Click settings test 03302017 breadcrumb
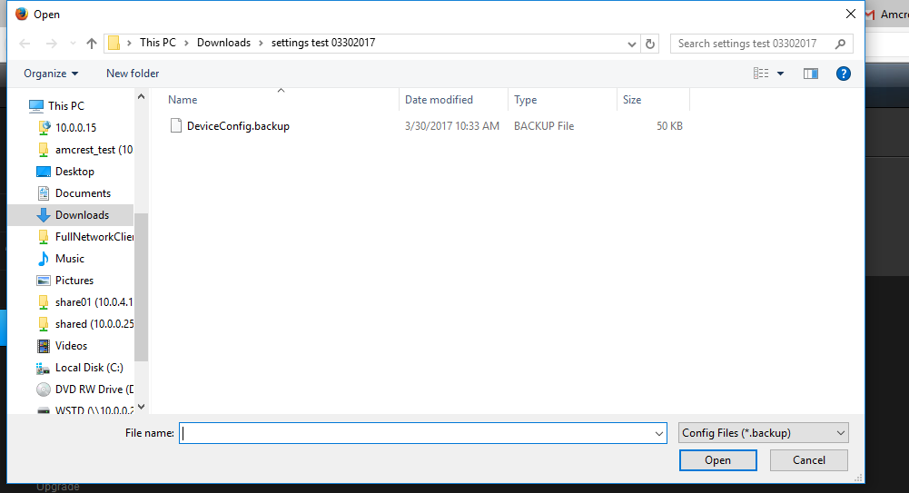Screen dimensions: 909x493 pyautogui.click(x=323, y=43)
